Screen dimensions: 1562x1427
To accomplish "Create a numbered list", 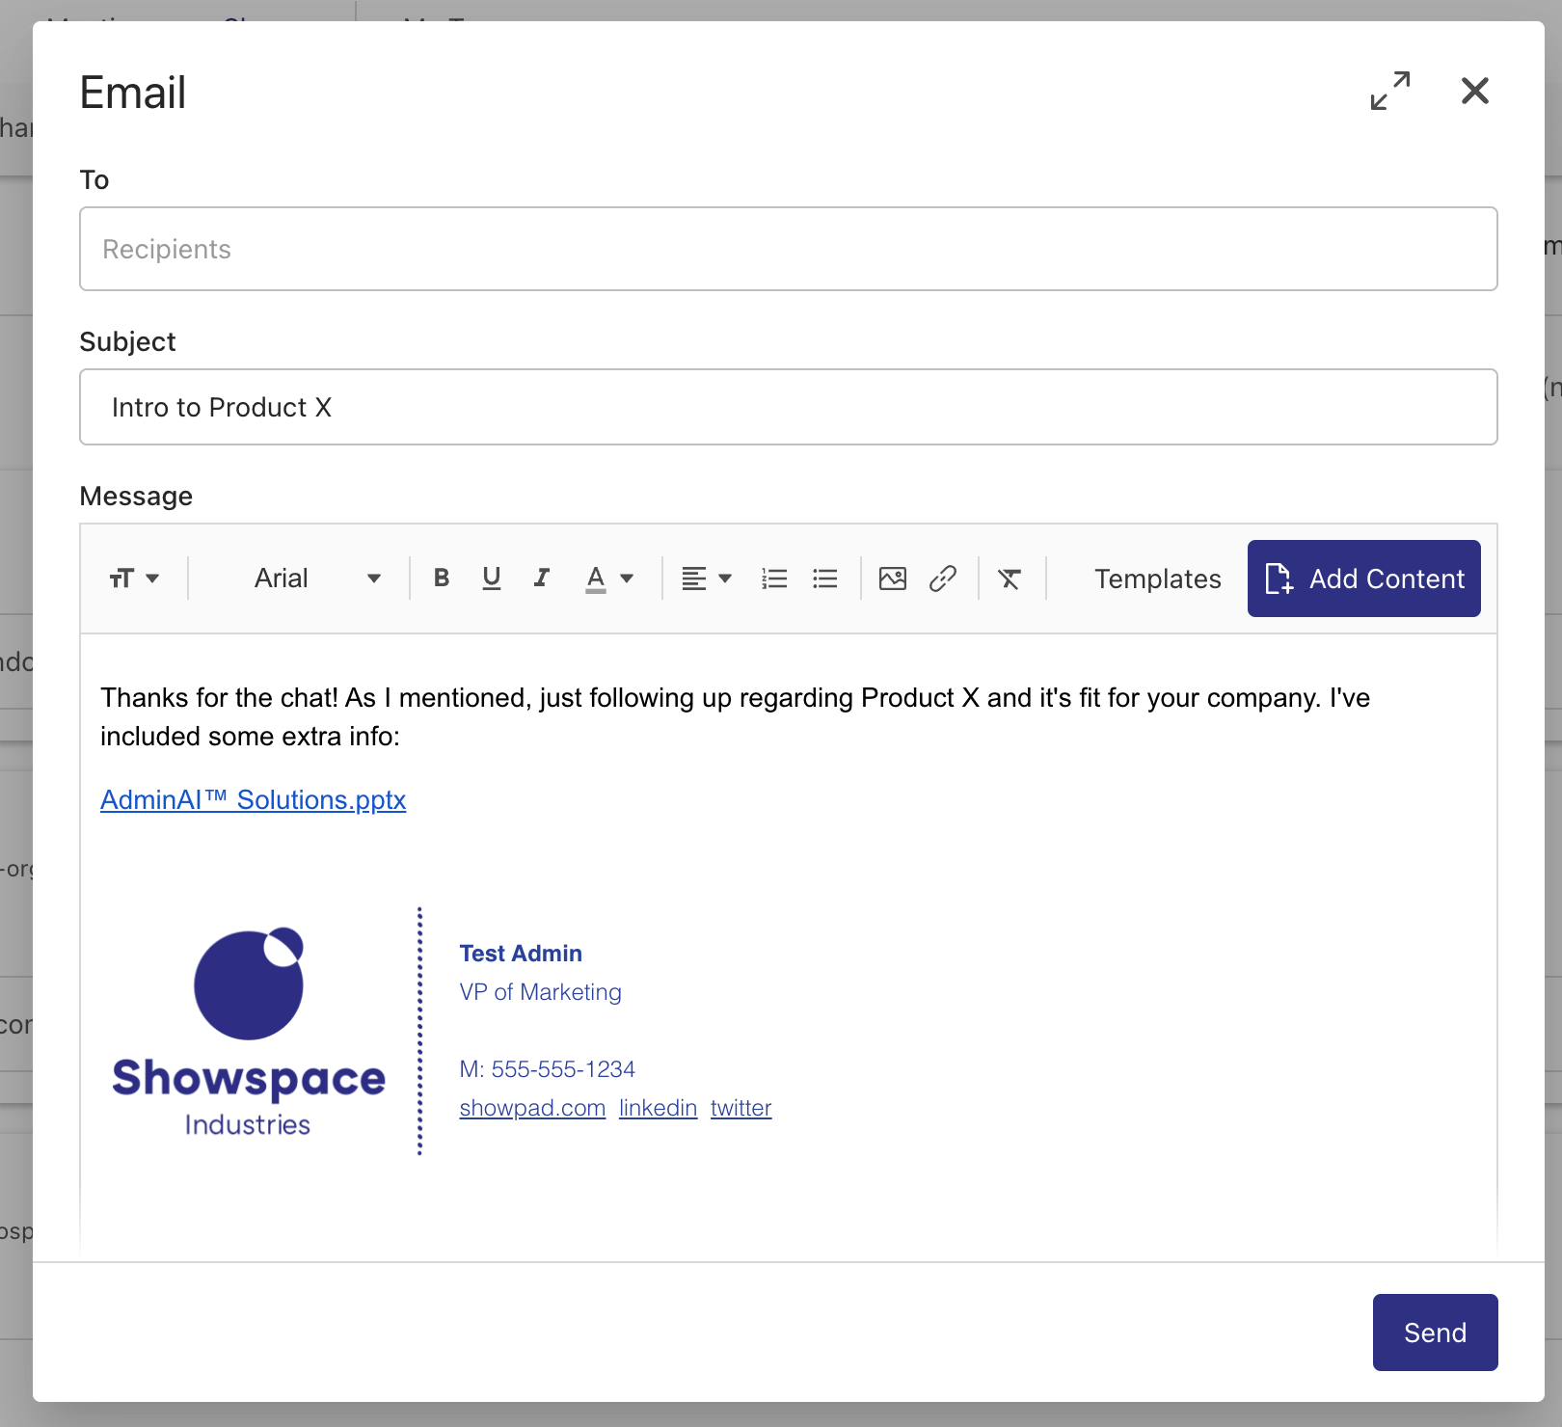I will point(774,579).
